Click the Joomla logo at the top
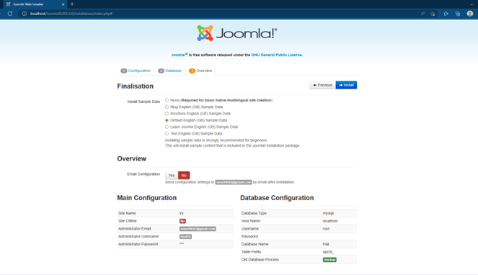Screen dimensions: 478x275 tap(237, 33)
